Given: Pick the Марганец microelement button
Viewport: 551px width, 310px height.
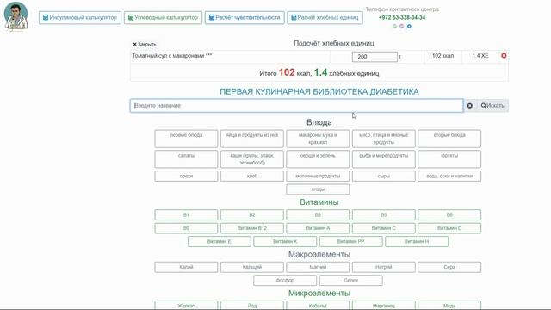Looking at the screenshot, I should 384,305.
